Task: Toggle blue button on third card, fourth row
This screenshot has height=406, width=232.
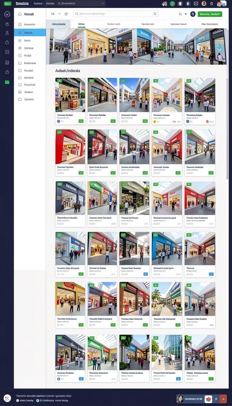Action: 145,274
